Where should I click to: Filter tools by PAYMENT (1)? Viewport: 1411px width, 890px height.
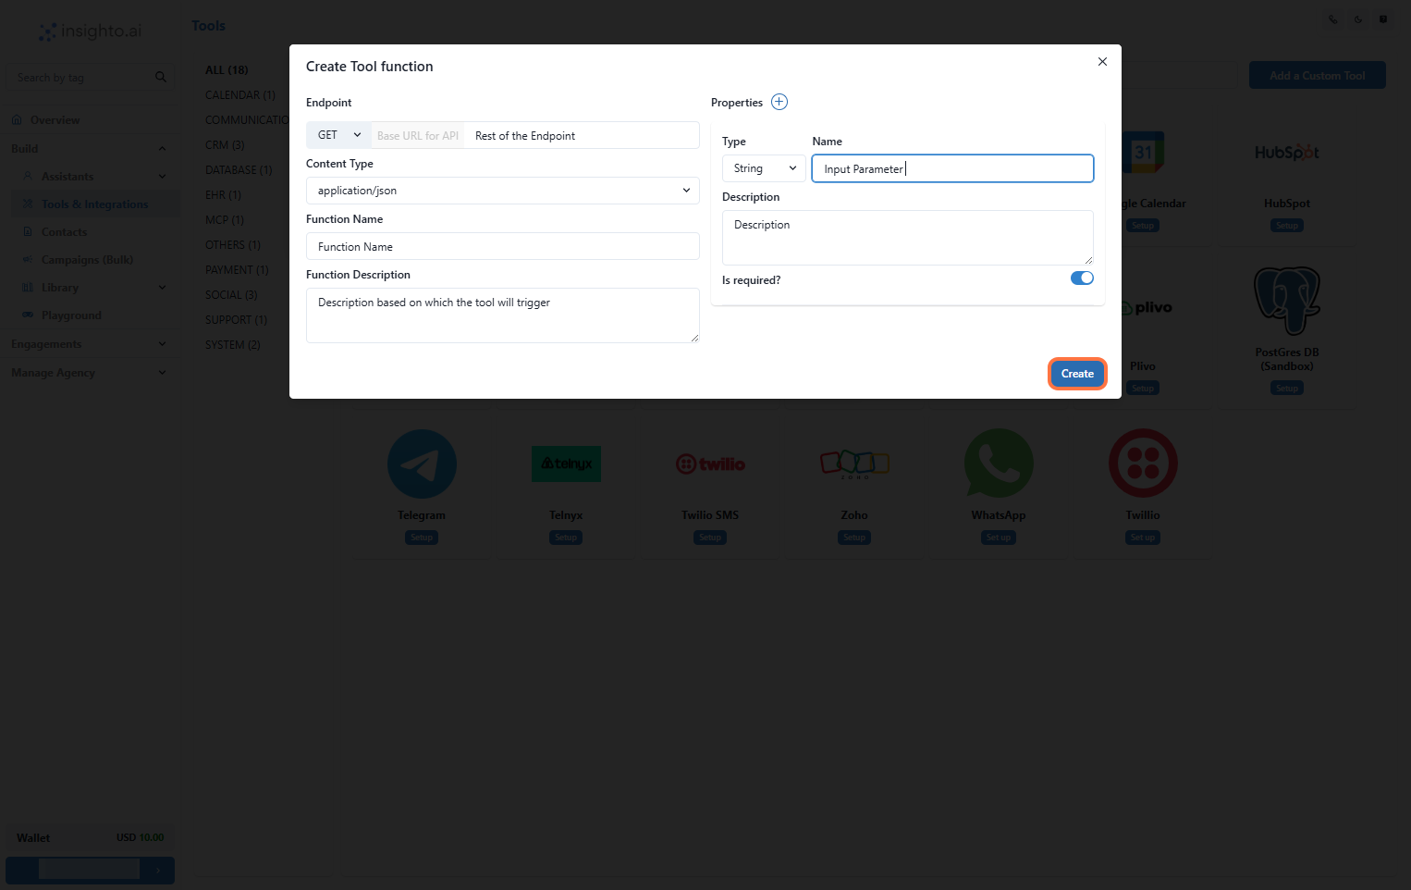coord(237,270)
